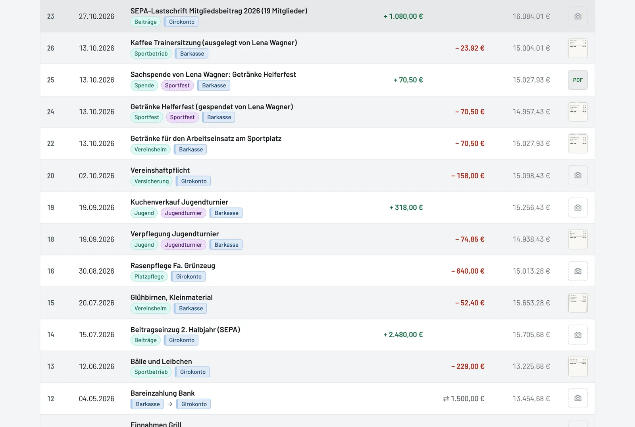Click Jugend tag on Verpflegung Jugendturnier
Viewport: 635px width, 427px height.
[x=144, y=245]
